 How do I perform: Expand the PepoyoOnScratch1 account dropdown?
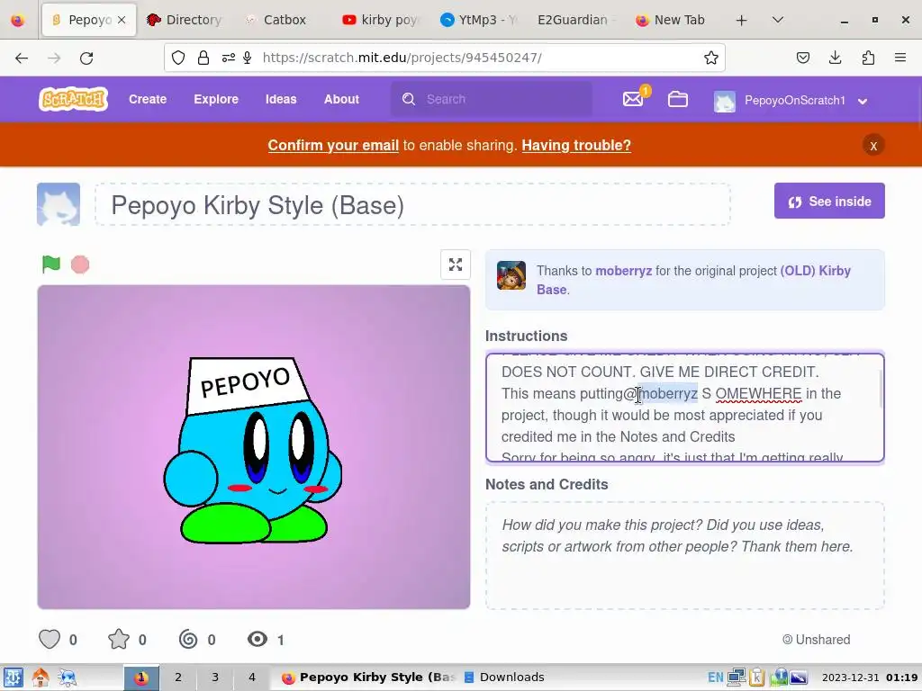pyautogui.click(x=863, y=101)
